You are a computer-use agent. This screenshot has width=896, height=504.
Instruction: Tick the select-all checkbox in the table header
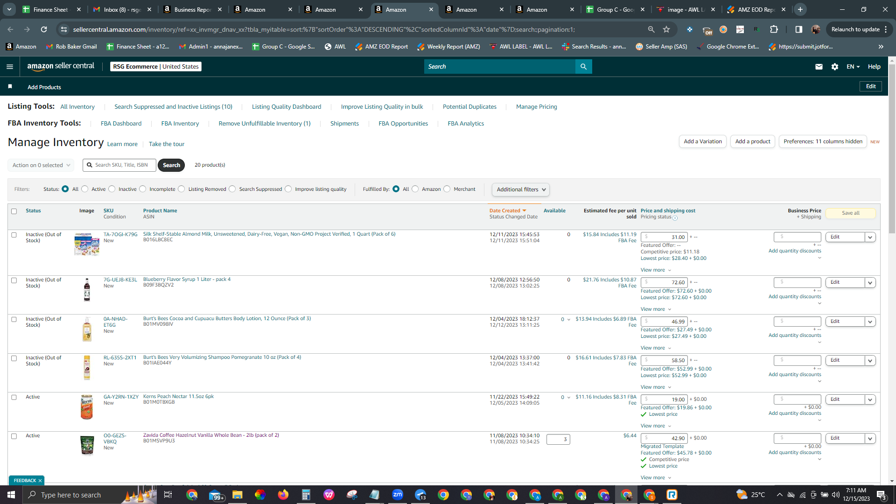coord(14,211)
